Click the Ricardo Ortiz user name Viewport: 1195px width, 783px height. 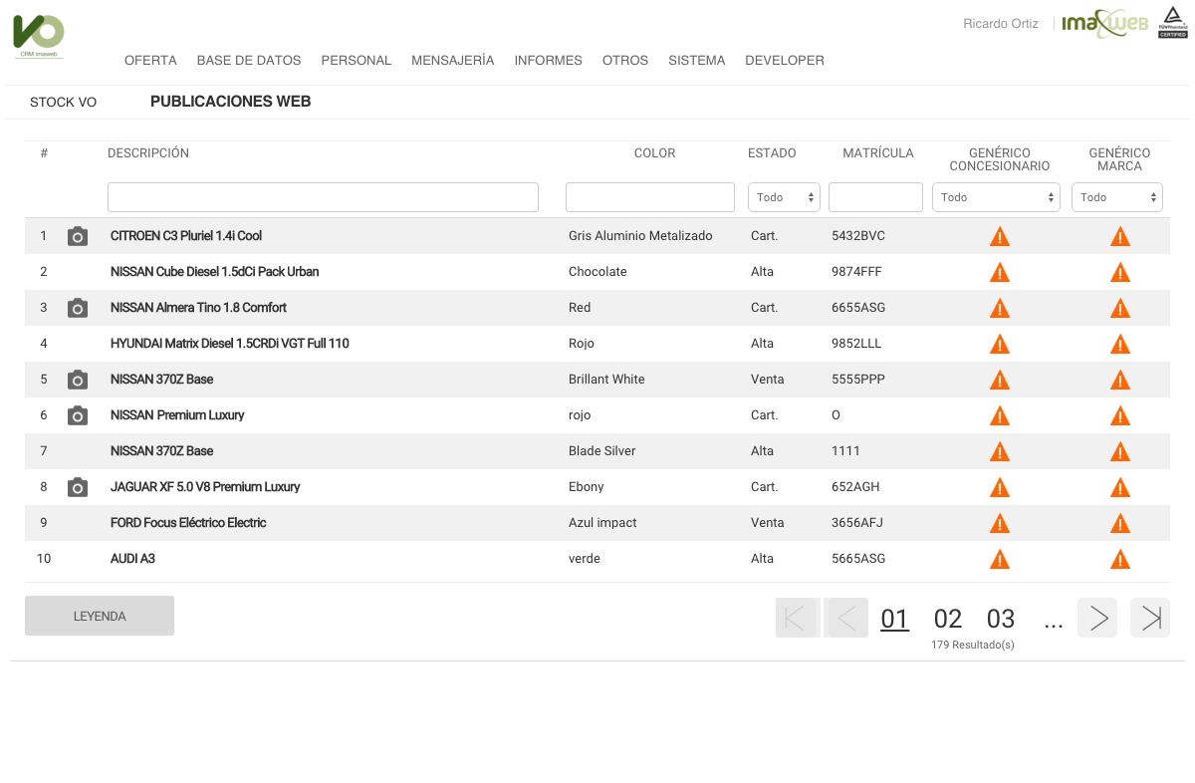point(1001,24)
